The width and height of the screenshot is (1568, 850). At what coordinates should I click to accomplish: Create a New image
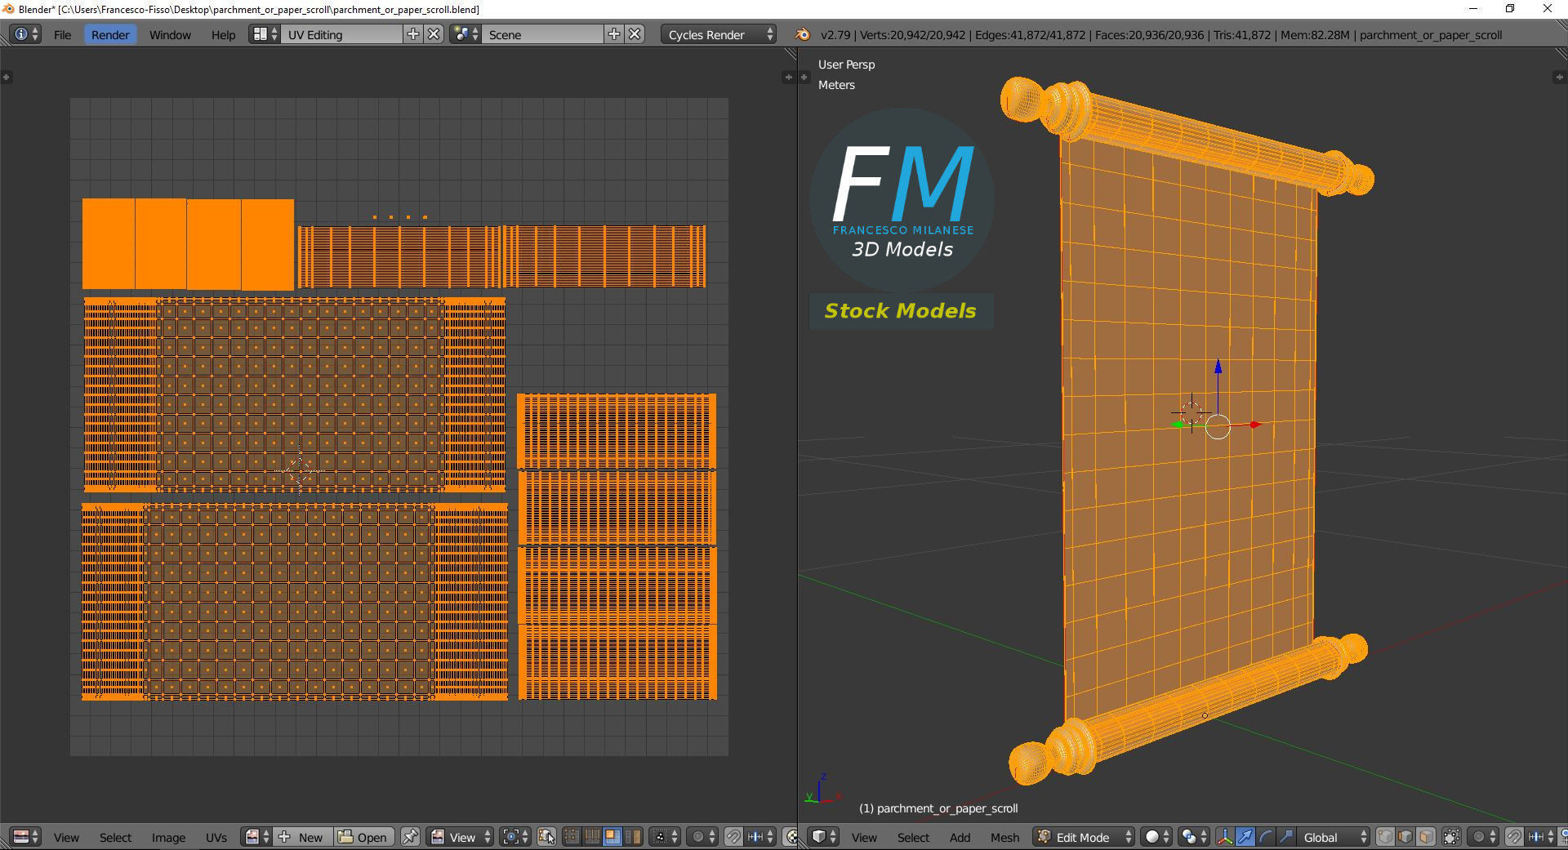pyautogui.click(x=302, y=837)
